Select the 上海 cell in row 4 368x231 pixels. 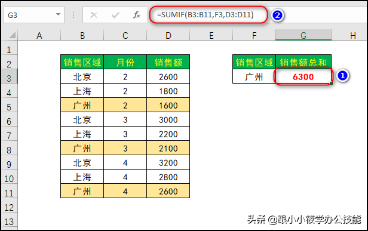coord(82,91)
